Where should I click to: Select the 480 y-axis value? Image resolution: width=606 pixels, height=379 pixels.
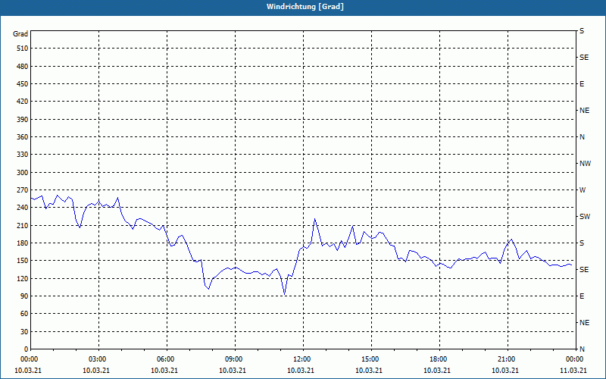click(23, 66)
